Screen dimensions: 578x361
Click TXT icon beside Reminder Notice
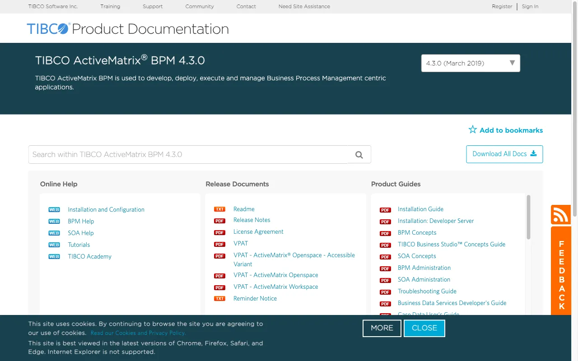219,299
